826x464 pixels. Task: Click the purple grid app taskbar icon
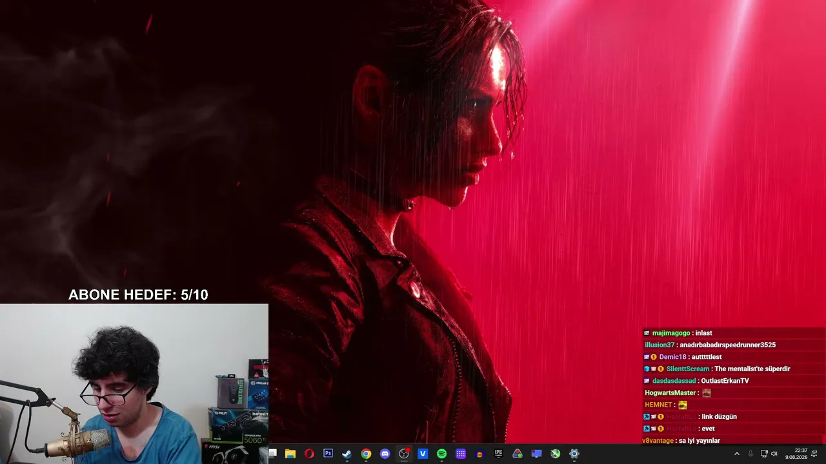(461, 454)
